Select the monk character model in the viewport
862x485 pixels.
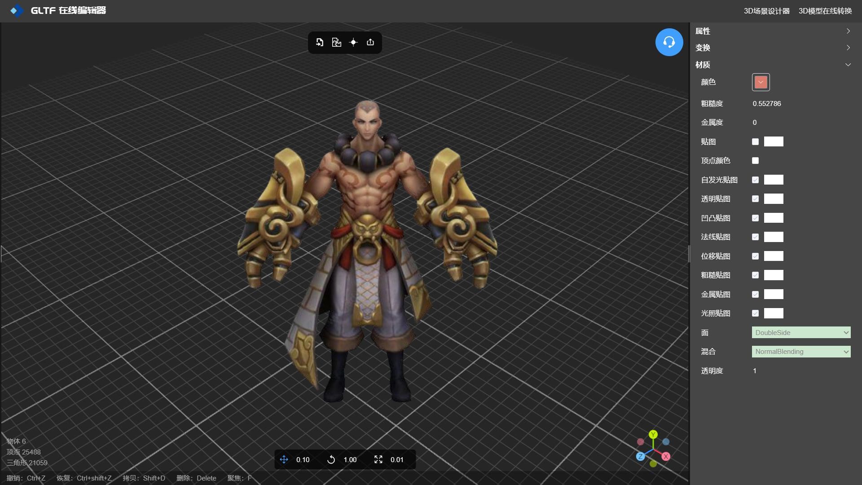367,251
